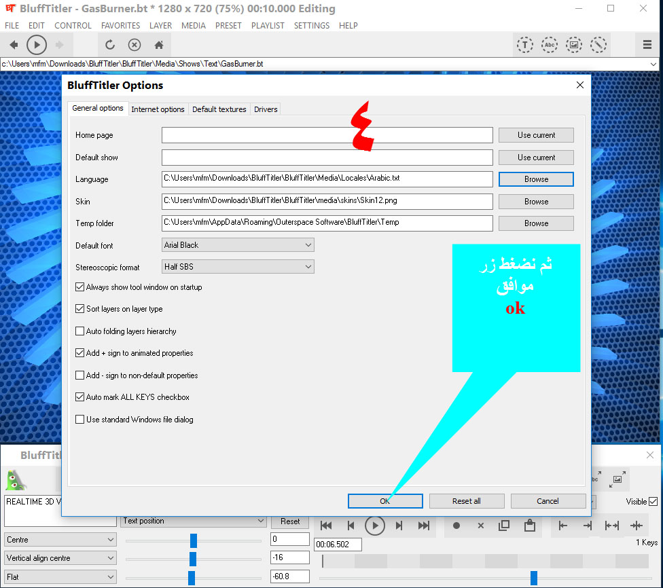This screenshot has width=663, height=588.
Task: Step to the previous key
Action: click(x=351, y=526)
